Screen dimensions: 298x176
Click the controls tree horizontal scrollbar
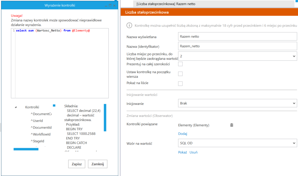pos(26,149)
